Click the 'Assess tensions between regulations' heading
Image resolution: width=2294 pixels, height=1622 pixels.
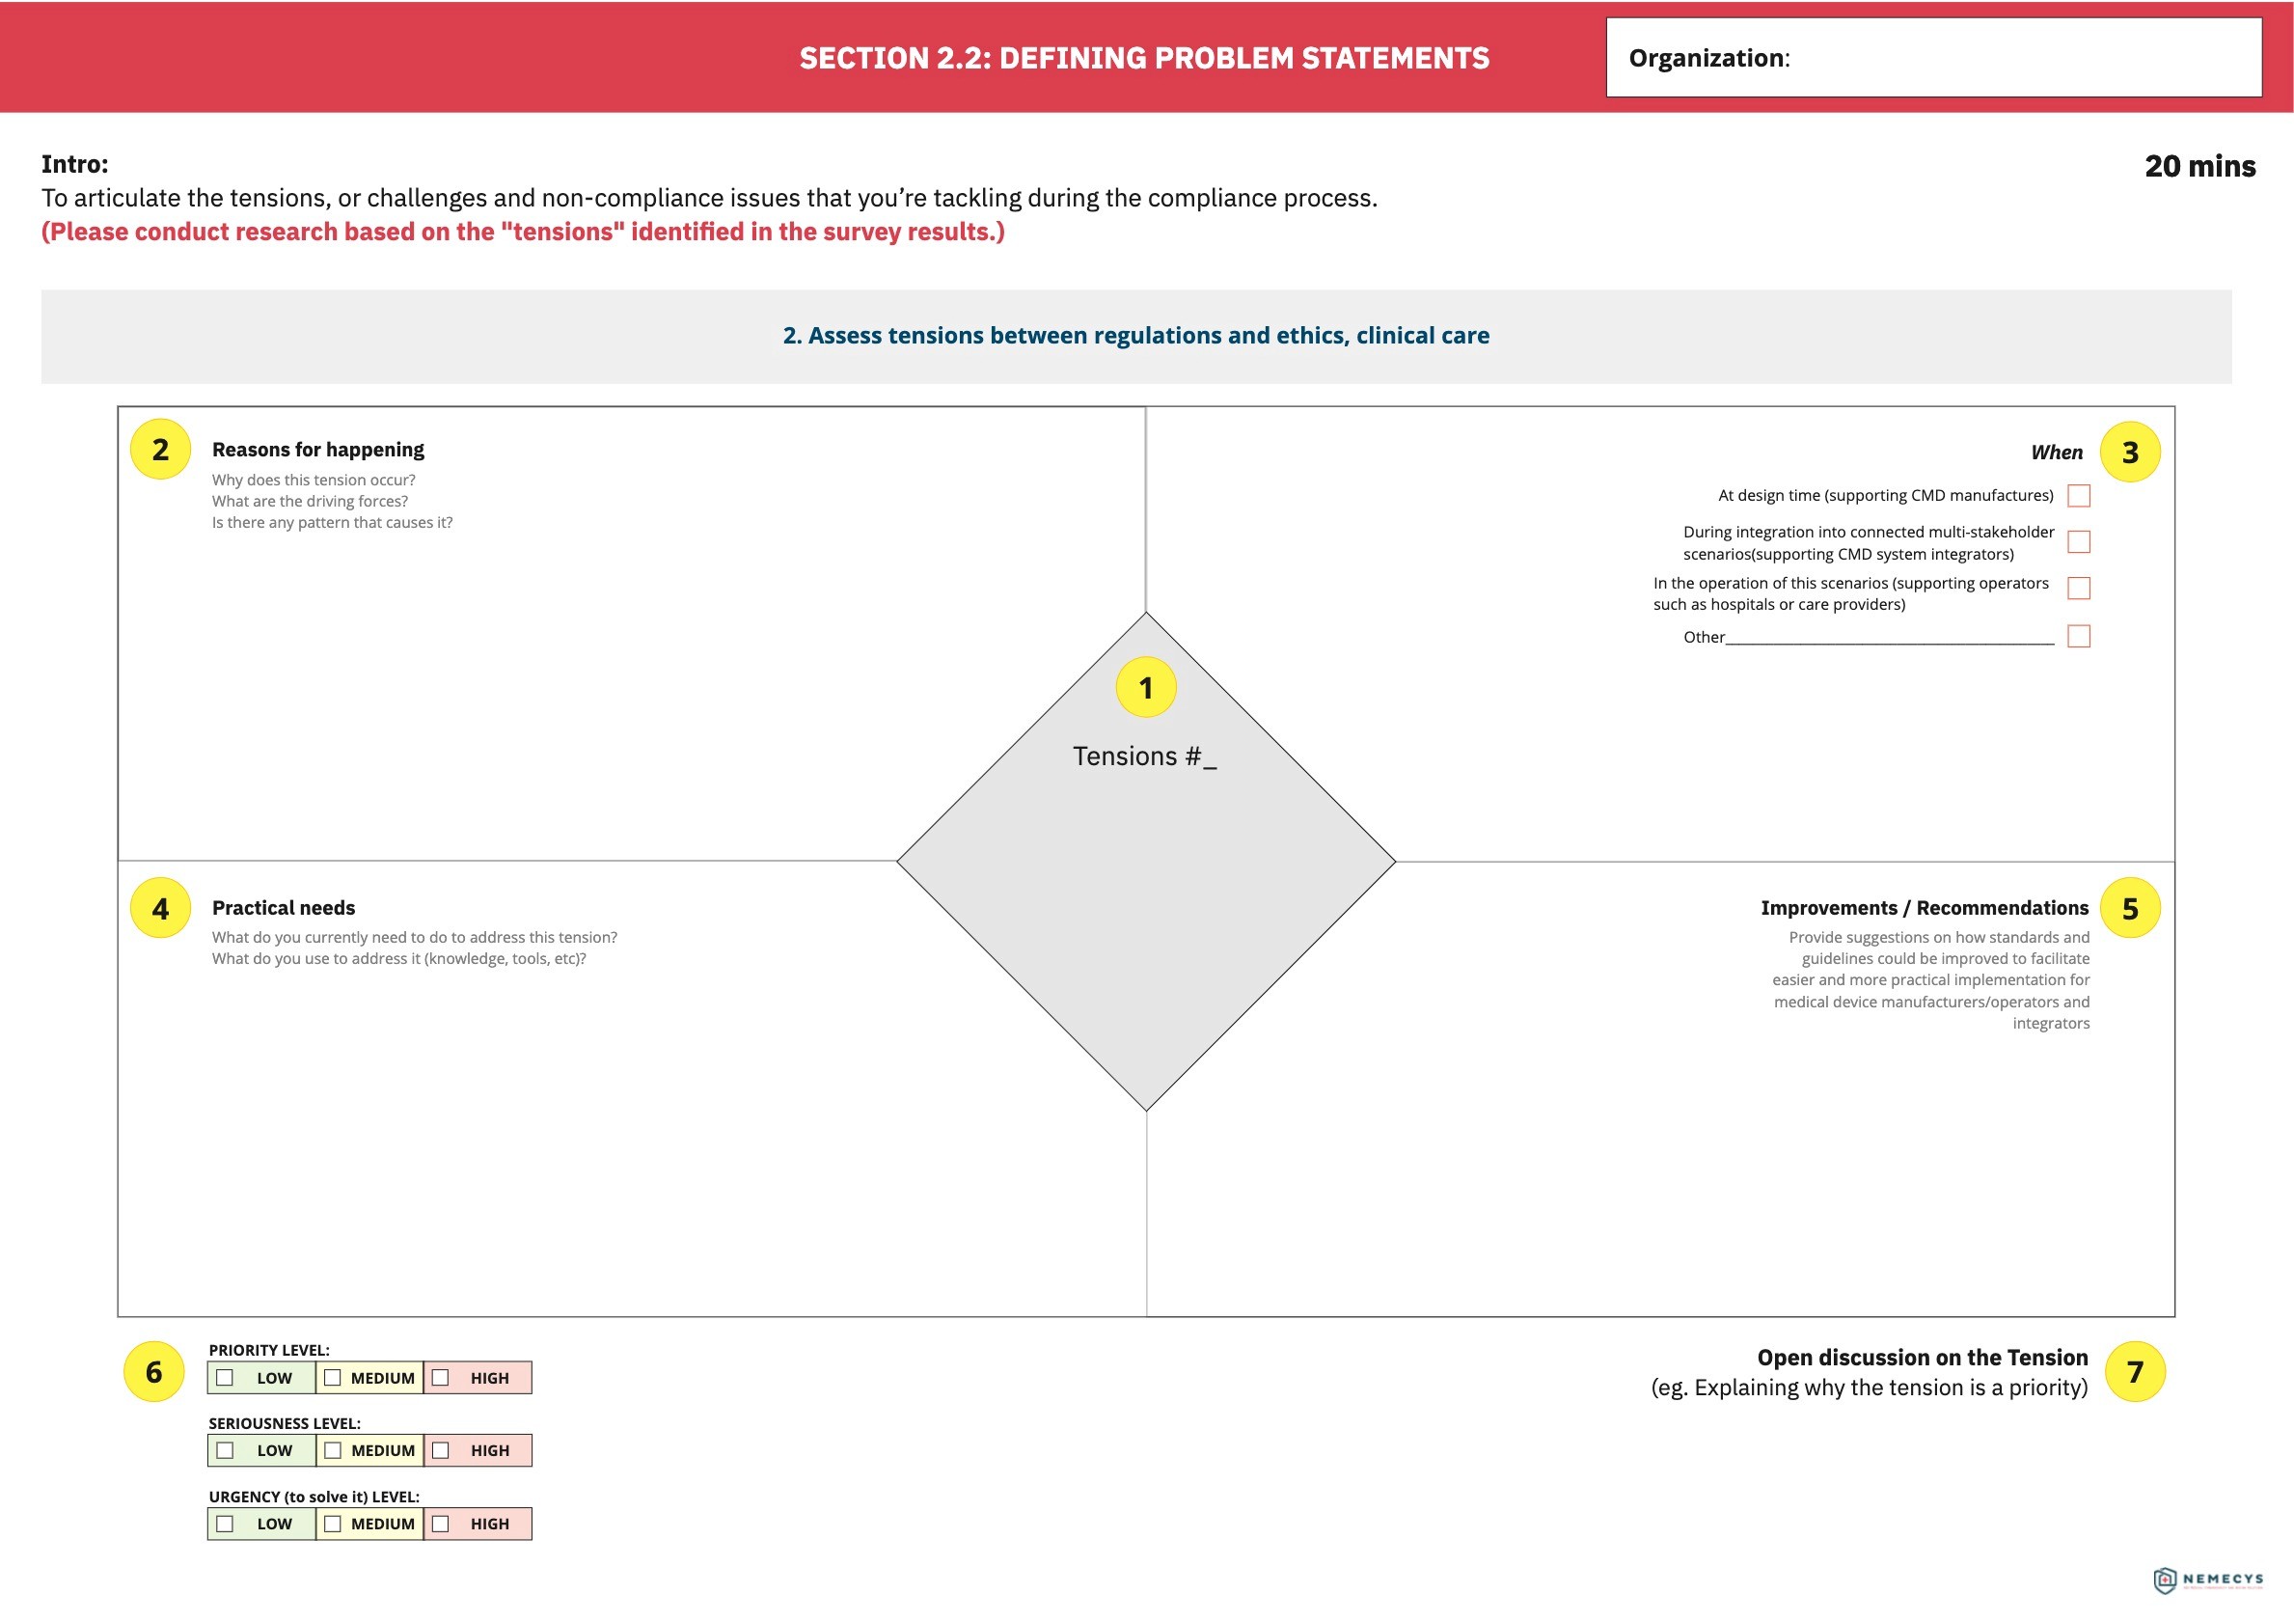[1136, 336]
